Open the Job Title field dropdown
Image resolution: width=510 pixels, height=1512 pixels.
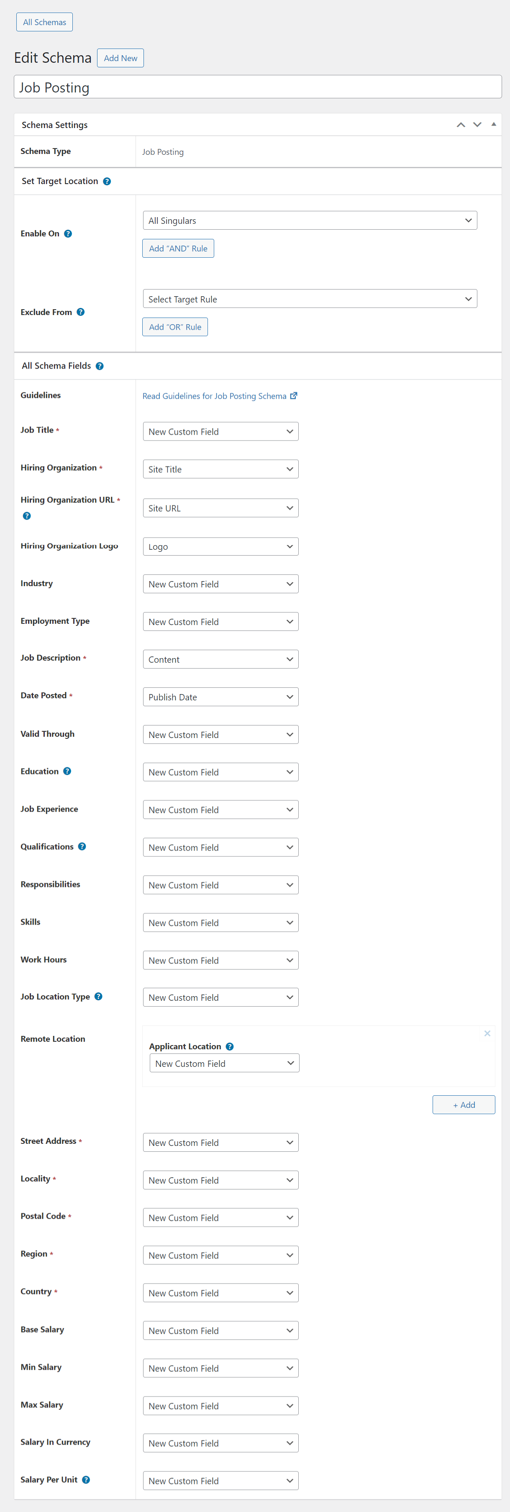click(x=220, y=431)
